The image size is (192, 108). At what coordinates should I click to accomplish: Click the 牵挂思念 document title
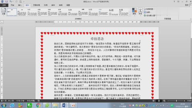click(x=97, y=39)
